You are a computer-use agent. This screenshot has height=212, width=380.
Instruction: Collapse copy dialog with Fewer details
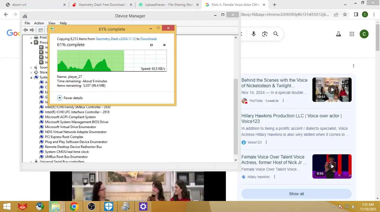pyautogui.click(x=70, y=98)
